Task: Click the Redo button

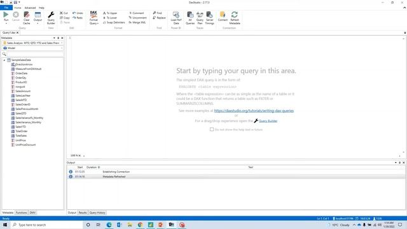Action: (x=78, y=18)
